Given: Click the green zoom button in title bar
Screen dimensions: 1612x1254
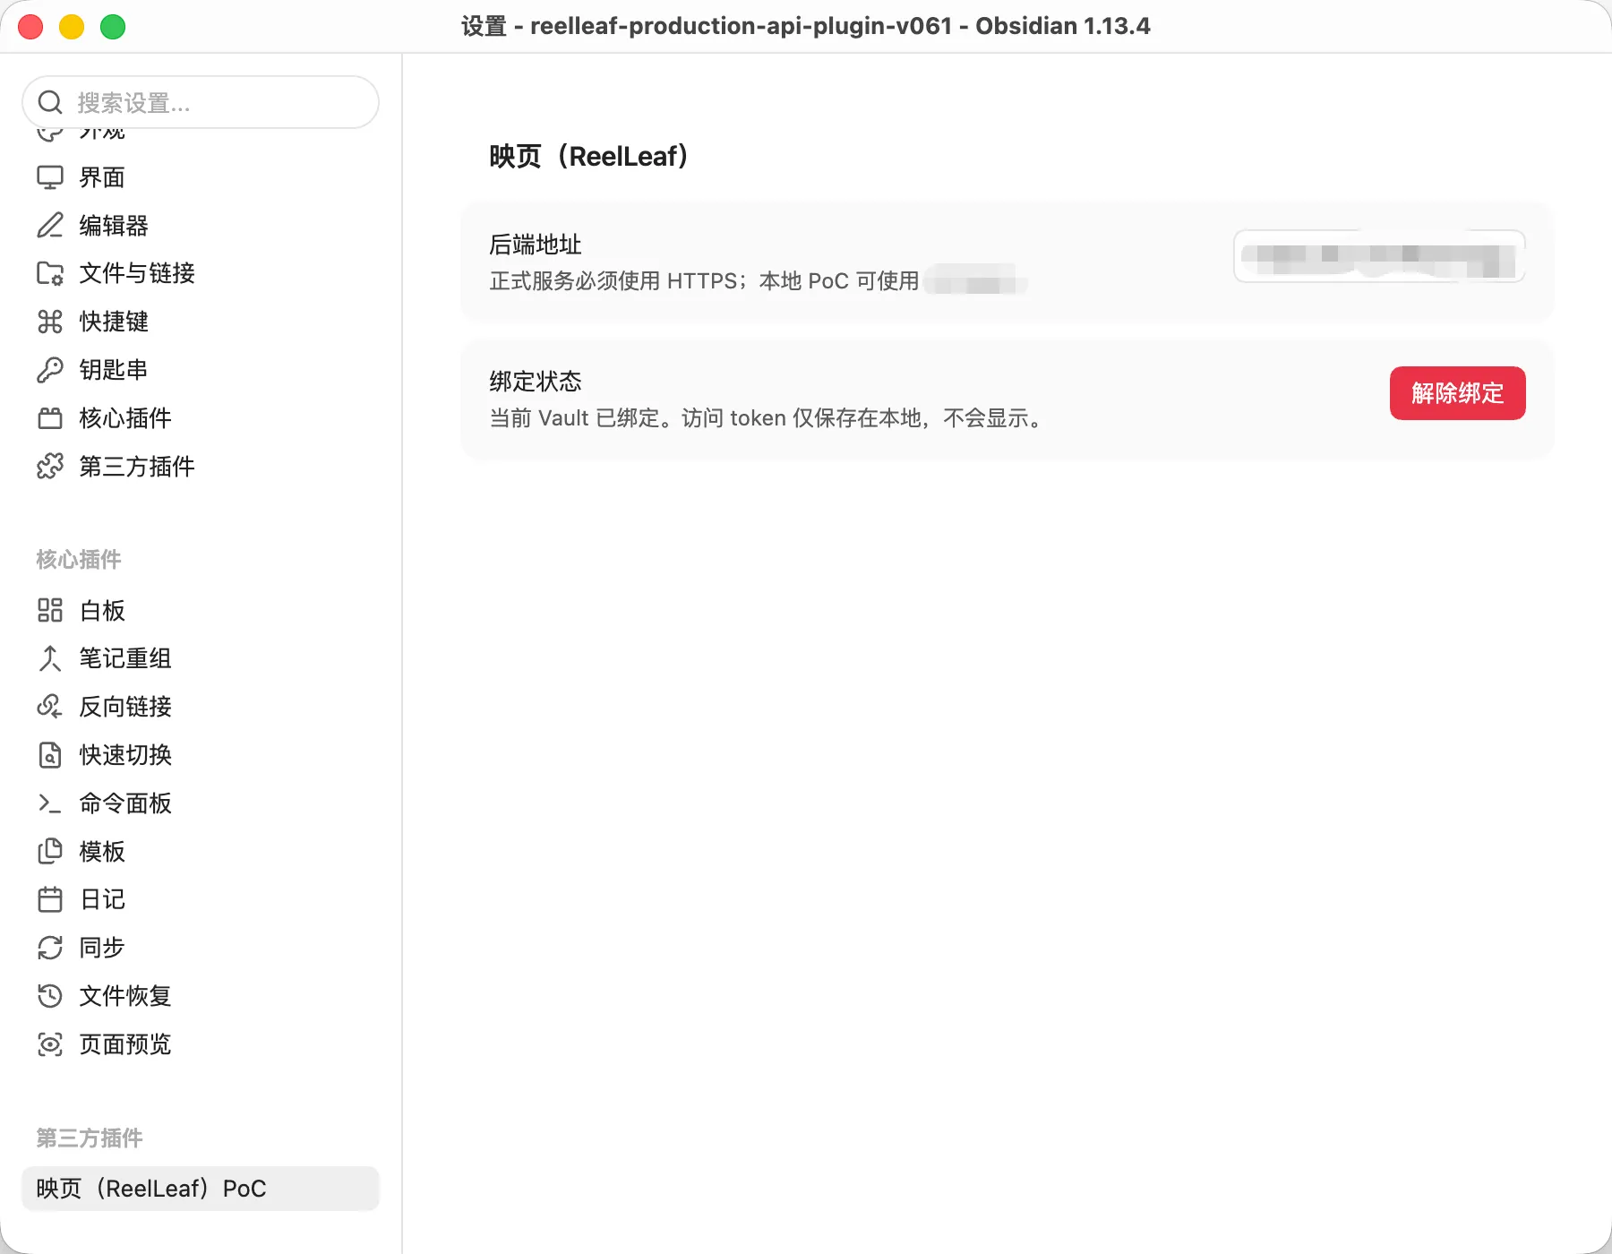Looking at the screenshot, I should [x=113, y=27].
